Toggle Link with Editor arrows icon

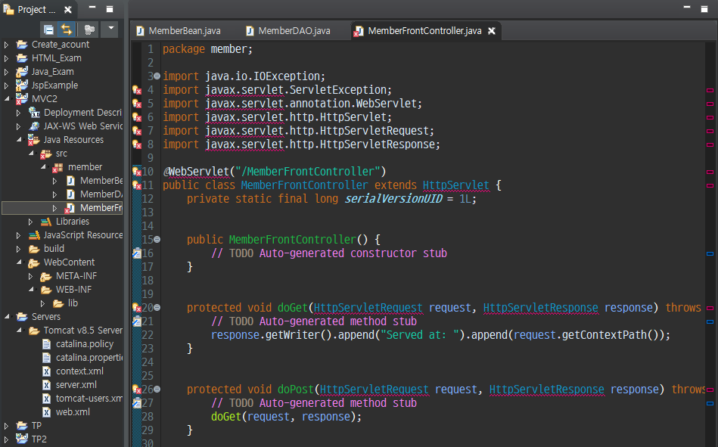point(67,29)
